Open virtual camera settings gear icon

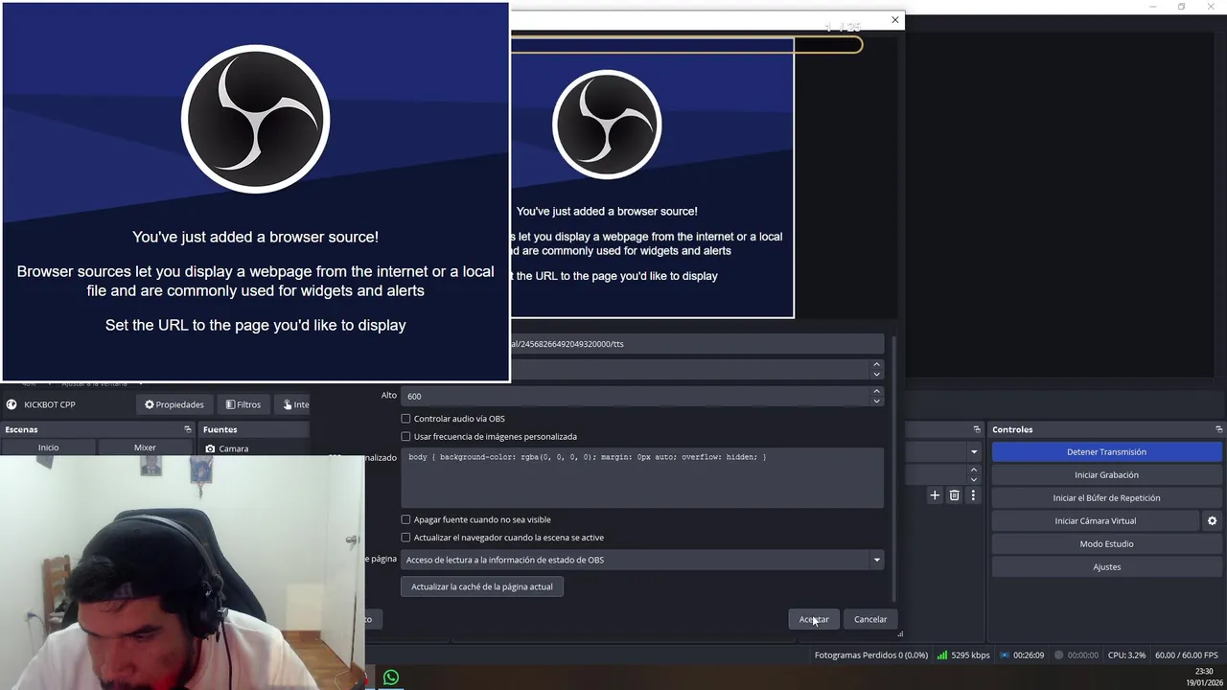(1212, 521)
